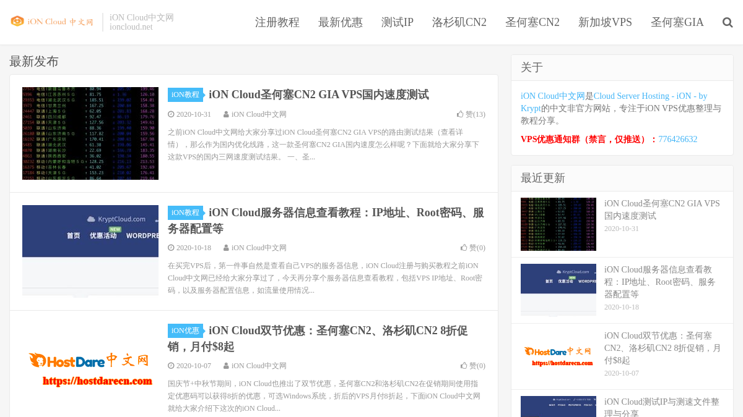Click sidebar HostDare thumbnail
743x417 pixels.
pos(558,356)
